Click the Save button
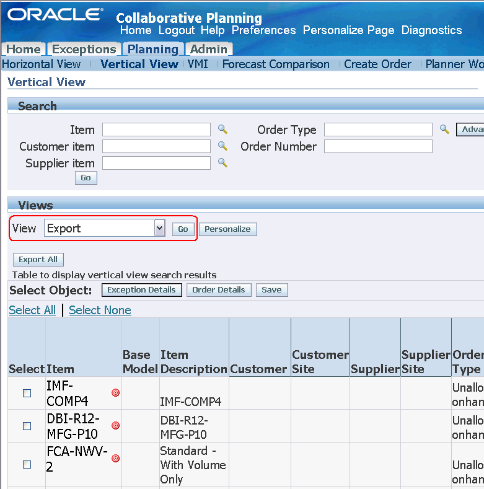 click(x=271, y=290)
